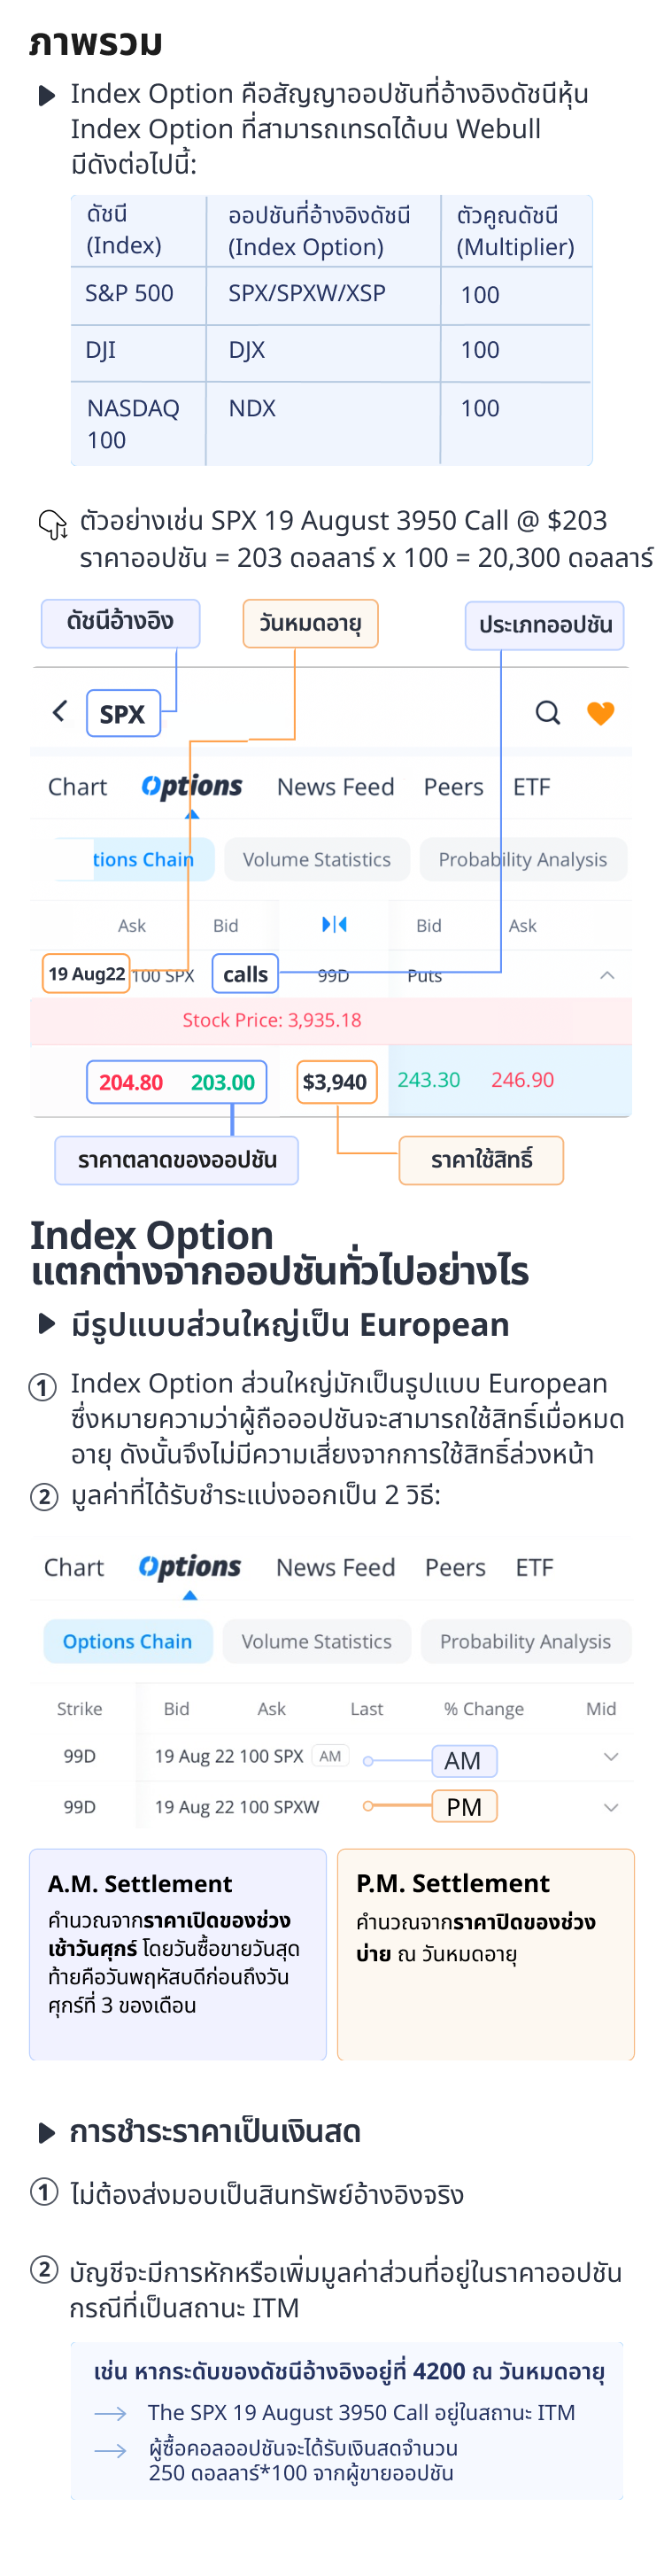Toggle the orange heart favorite

click(600, 712)
